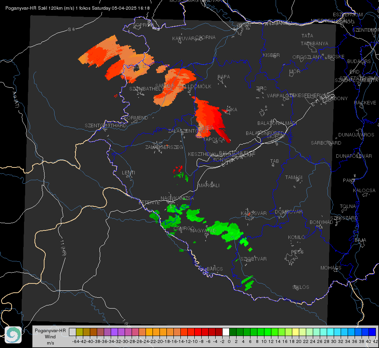Click the BARCS town label
The width and height of the screenshot is (379, 348).
(214, 269)
